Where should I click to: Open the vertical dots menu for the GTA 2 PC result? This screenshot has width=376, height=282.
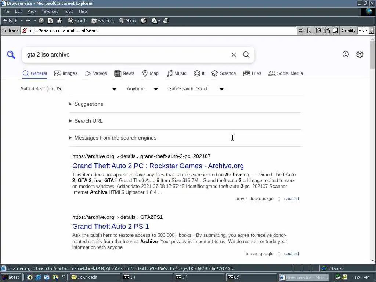click(x=279, y=199)
